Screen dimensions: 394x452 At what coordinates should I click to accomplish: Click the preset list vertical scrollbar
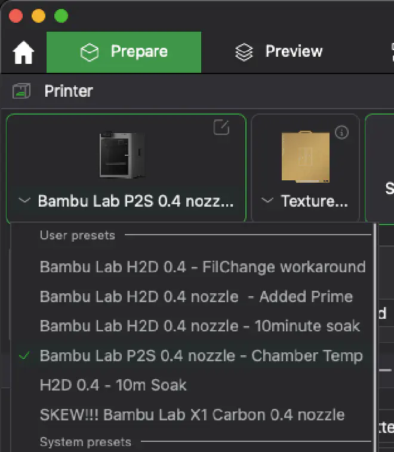point(374,334)
